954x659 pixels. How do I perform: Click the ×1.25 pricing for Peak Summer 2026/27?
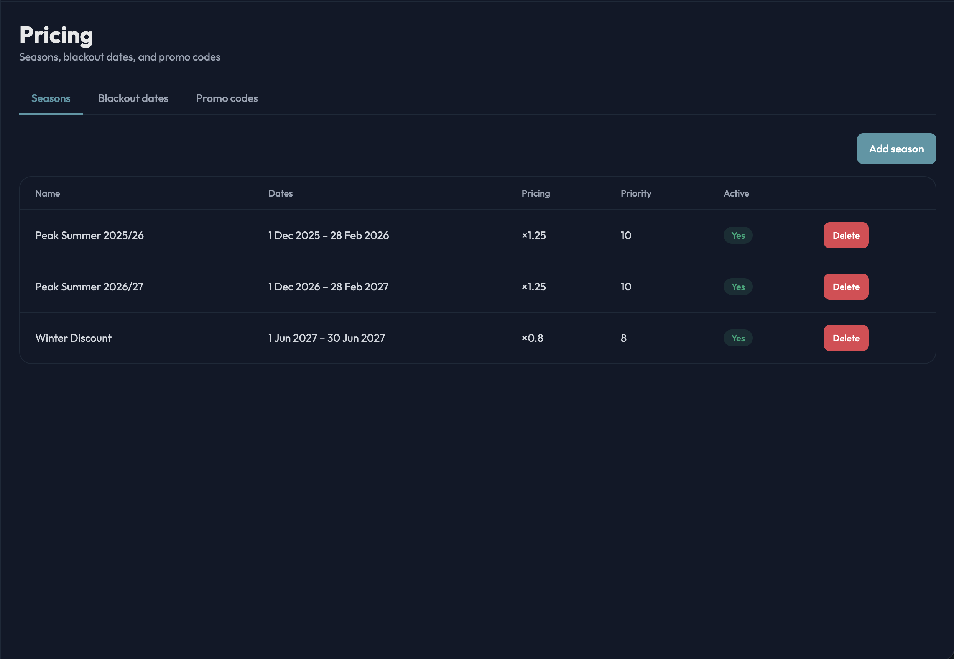coord(533,287)
